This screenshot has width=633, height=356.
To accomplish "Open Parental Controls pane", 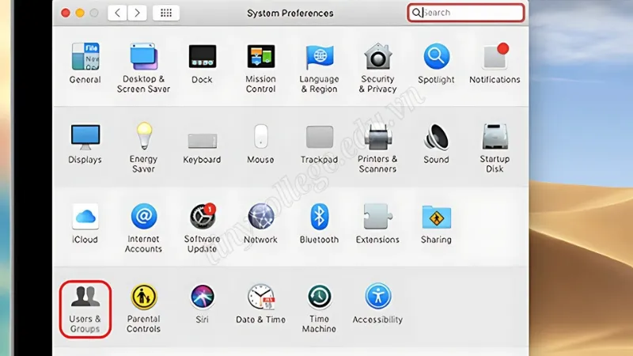I will click(143, 308).
